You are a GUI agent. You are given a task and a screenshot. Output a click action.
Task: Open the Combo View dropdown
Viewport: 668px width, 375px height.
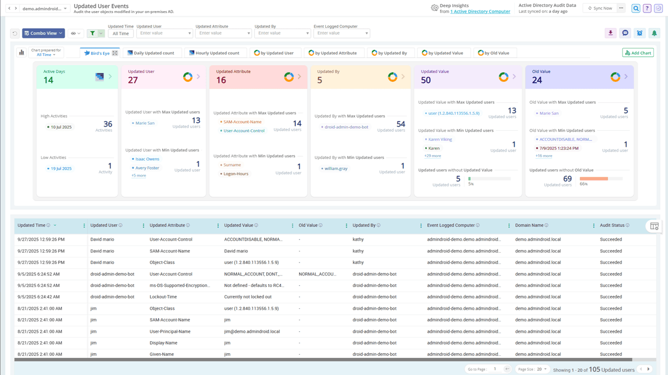(x=43, y=33)
